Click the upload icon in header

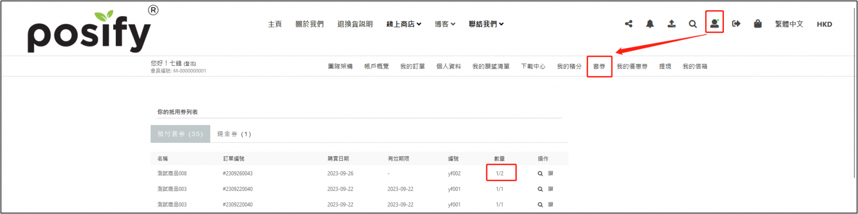(x=671, y=24)
